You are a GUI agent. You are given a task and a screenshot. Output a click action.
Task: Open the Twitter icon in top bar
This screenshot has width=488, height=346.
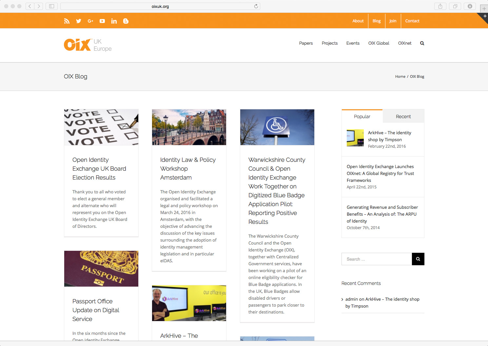(79, 21)
